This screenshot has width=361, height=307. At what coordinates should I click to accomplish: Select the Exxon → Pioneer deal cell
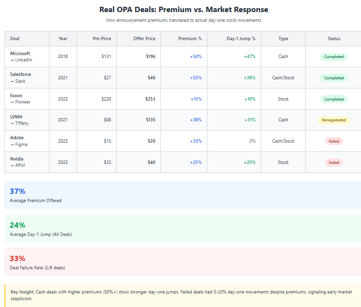pos(27,99)
